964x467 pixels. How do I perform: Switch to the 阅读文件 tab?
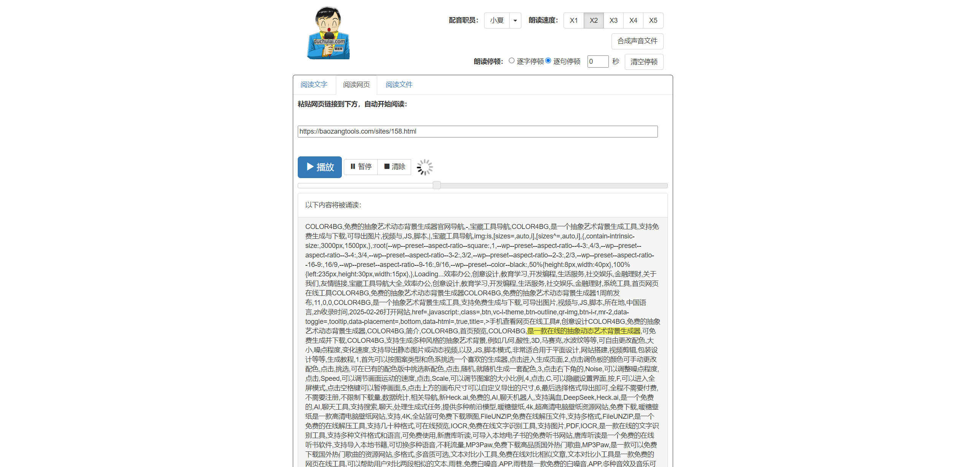[x=398, y=85]
